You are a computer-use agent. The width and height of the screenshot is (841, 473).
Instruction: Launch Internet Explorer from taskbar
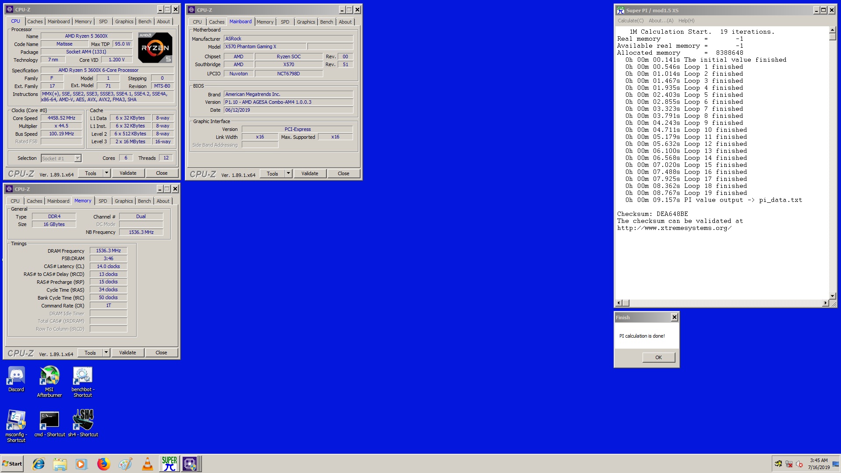click(39, 464)
